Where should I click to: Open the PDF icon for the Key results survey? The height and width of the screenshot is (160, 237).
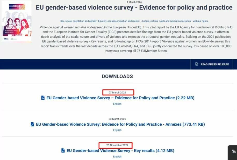[x=62, y=150]
